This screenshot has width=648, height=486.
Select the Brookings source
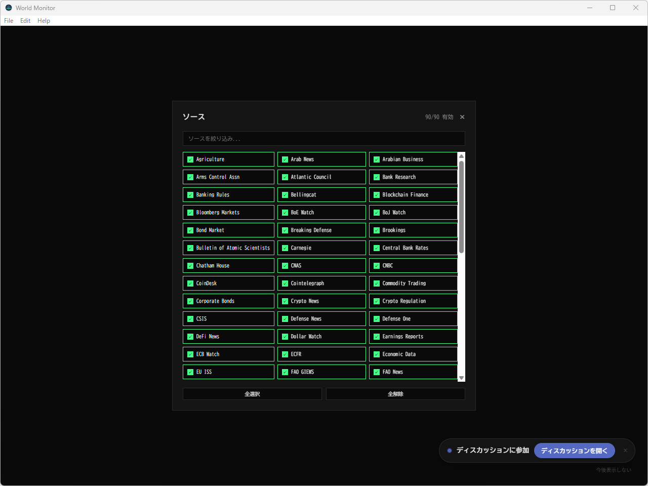point(413,230)
